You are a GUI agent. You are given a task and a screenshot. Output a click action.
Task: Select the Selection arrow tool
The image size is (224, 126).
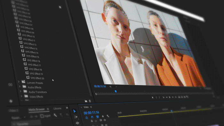point(75,111)
